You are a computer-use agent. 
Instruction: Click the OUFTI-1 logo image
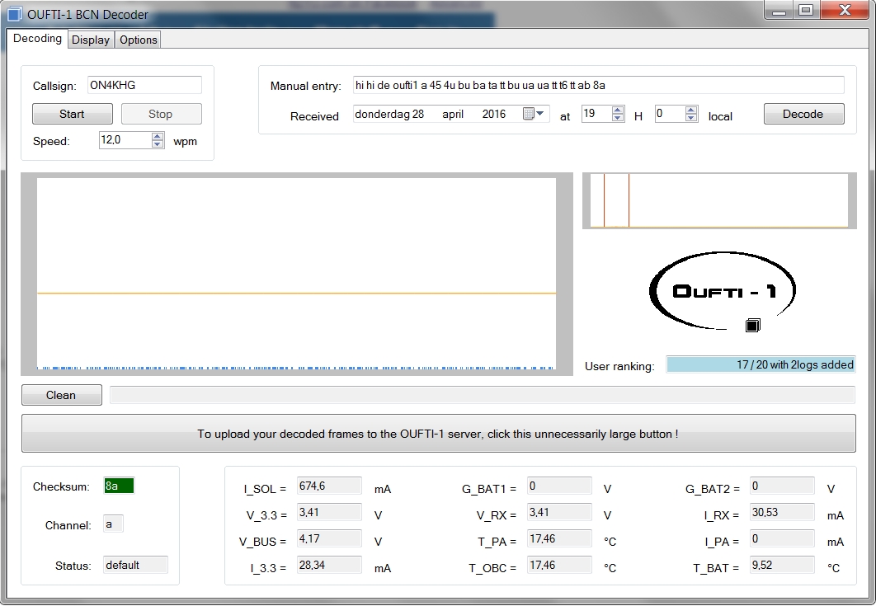point(723,291)
